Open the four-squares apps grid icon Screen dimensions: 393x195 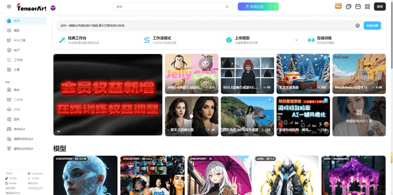tap(367, 7)
